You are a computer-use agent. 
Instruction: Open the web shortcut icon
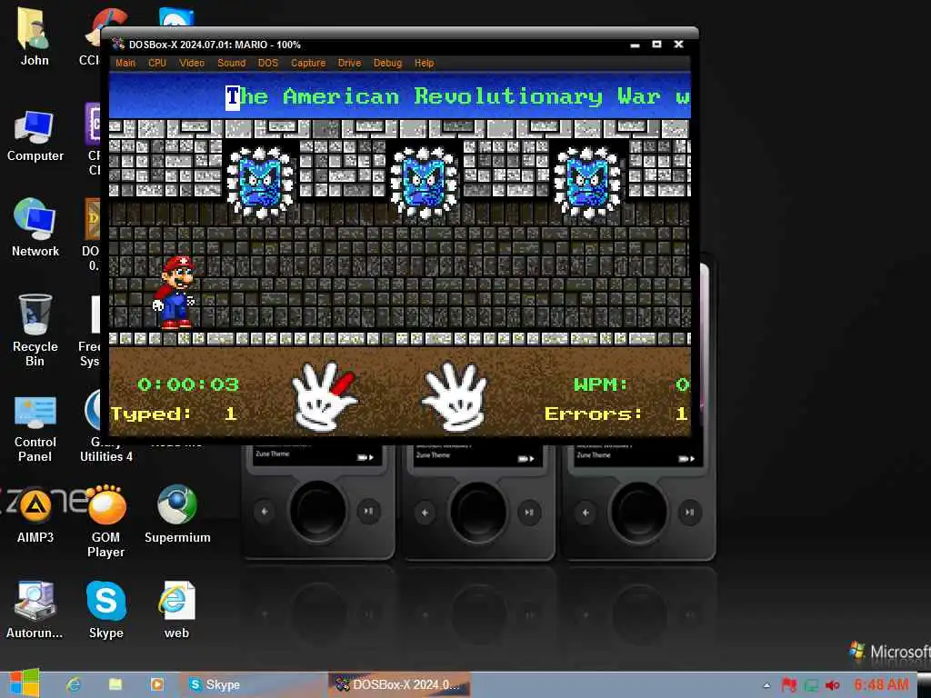(x=176, y=610)
